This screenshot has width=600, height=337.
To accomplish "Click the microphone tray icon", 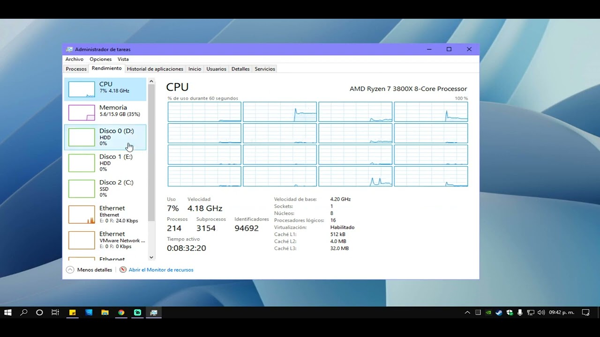I will pos(520,312).
